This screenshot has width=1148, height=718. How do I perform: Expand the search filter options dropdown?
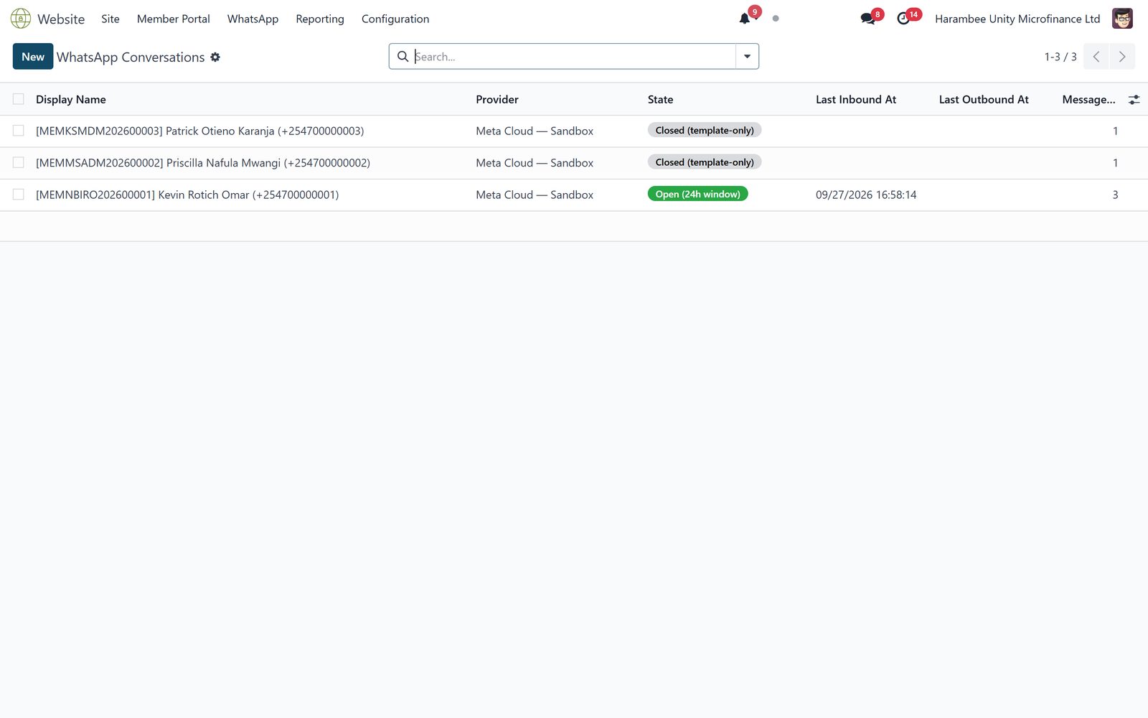pos(747,57)
